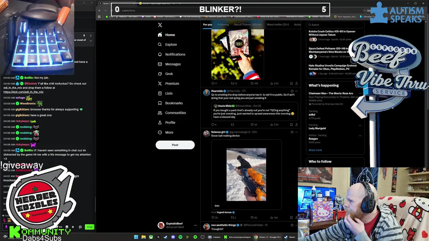The image size is (429, 241).
Task: Open the marshmallow bag photo
Action: [238, 54]
